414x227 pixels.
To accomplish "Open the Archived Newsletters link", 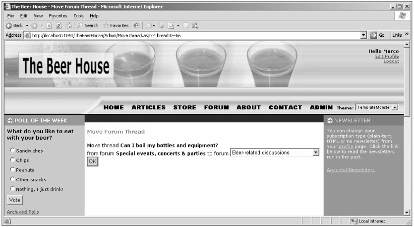I will coord(351,170).
